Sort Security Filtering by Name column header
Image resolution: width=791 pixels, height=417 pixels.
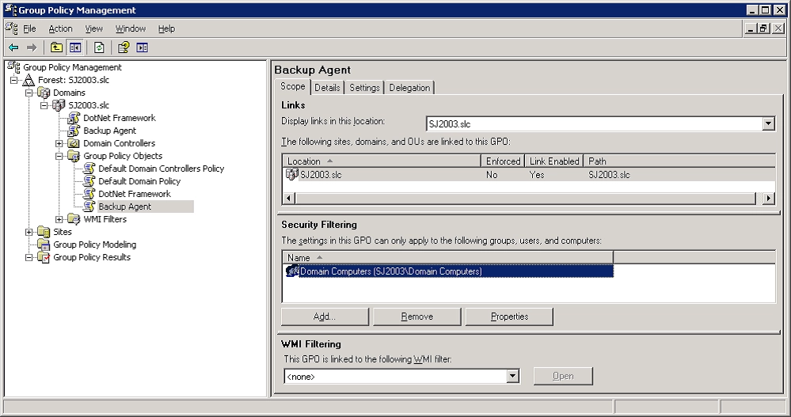point(447,257)
